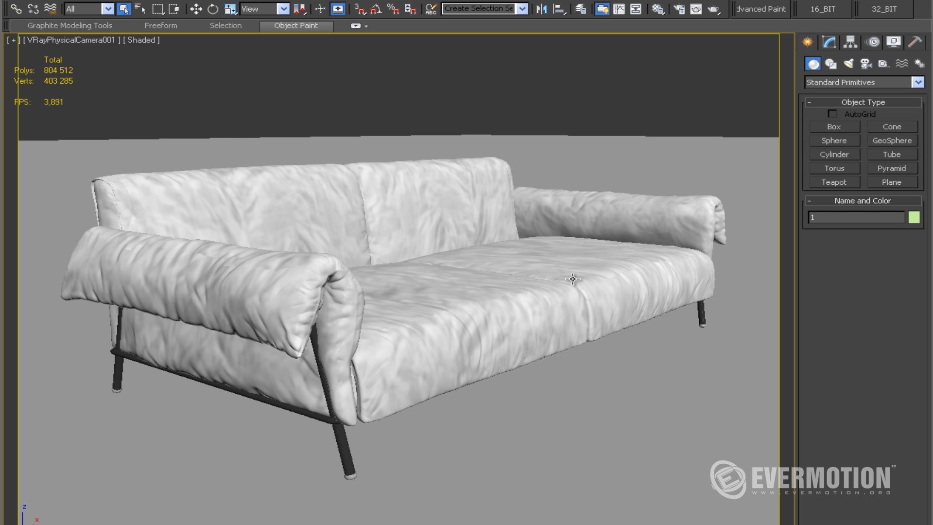This screenshot has width=933, height=525.
Task: Enable the AutoGrid checkbox
Action: 832,114
